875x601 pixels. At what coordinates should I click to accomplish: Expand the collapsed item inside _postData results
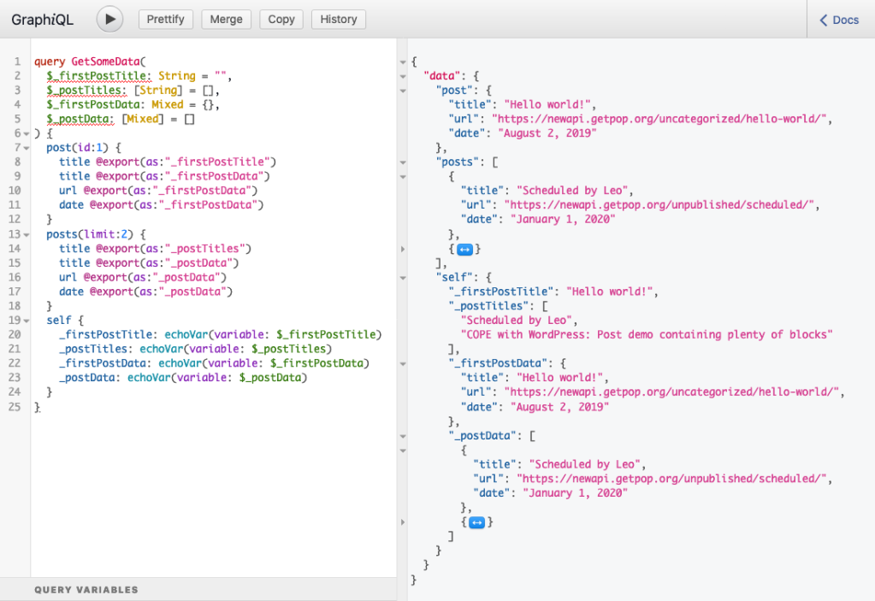tap(476, 521)
